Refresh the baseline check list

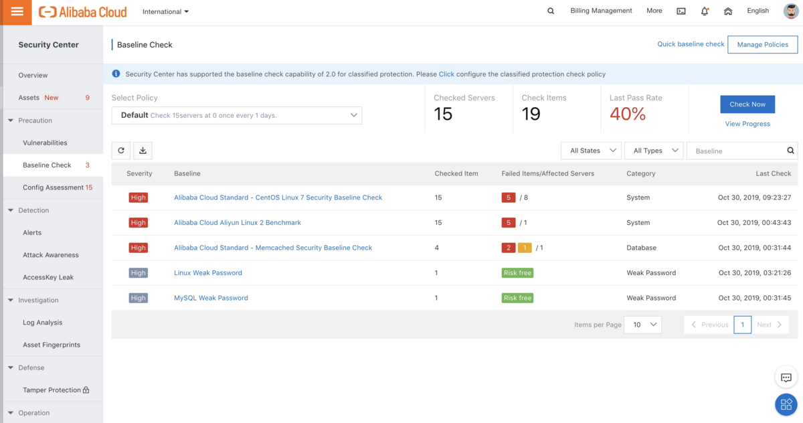121,150
